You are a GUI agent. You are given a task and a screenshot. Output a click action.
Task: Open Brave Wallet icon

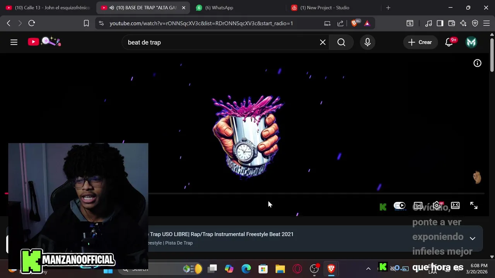[451, 23]
